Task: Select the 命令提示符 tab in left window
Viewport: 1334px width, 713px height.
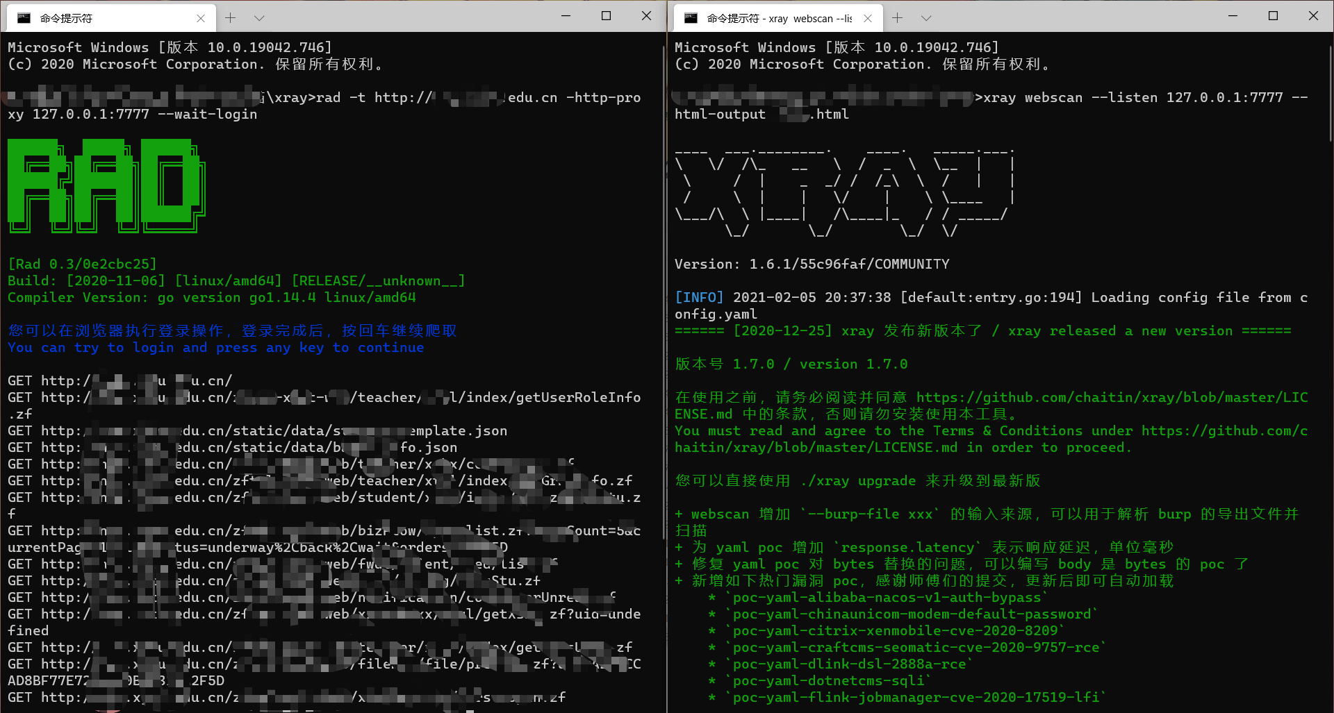Action: tap(111, 18)
